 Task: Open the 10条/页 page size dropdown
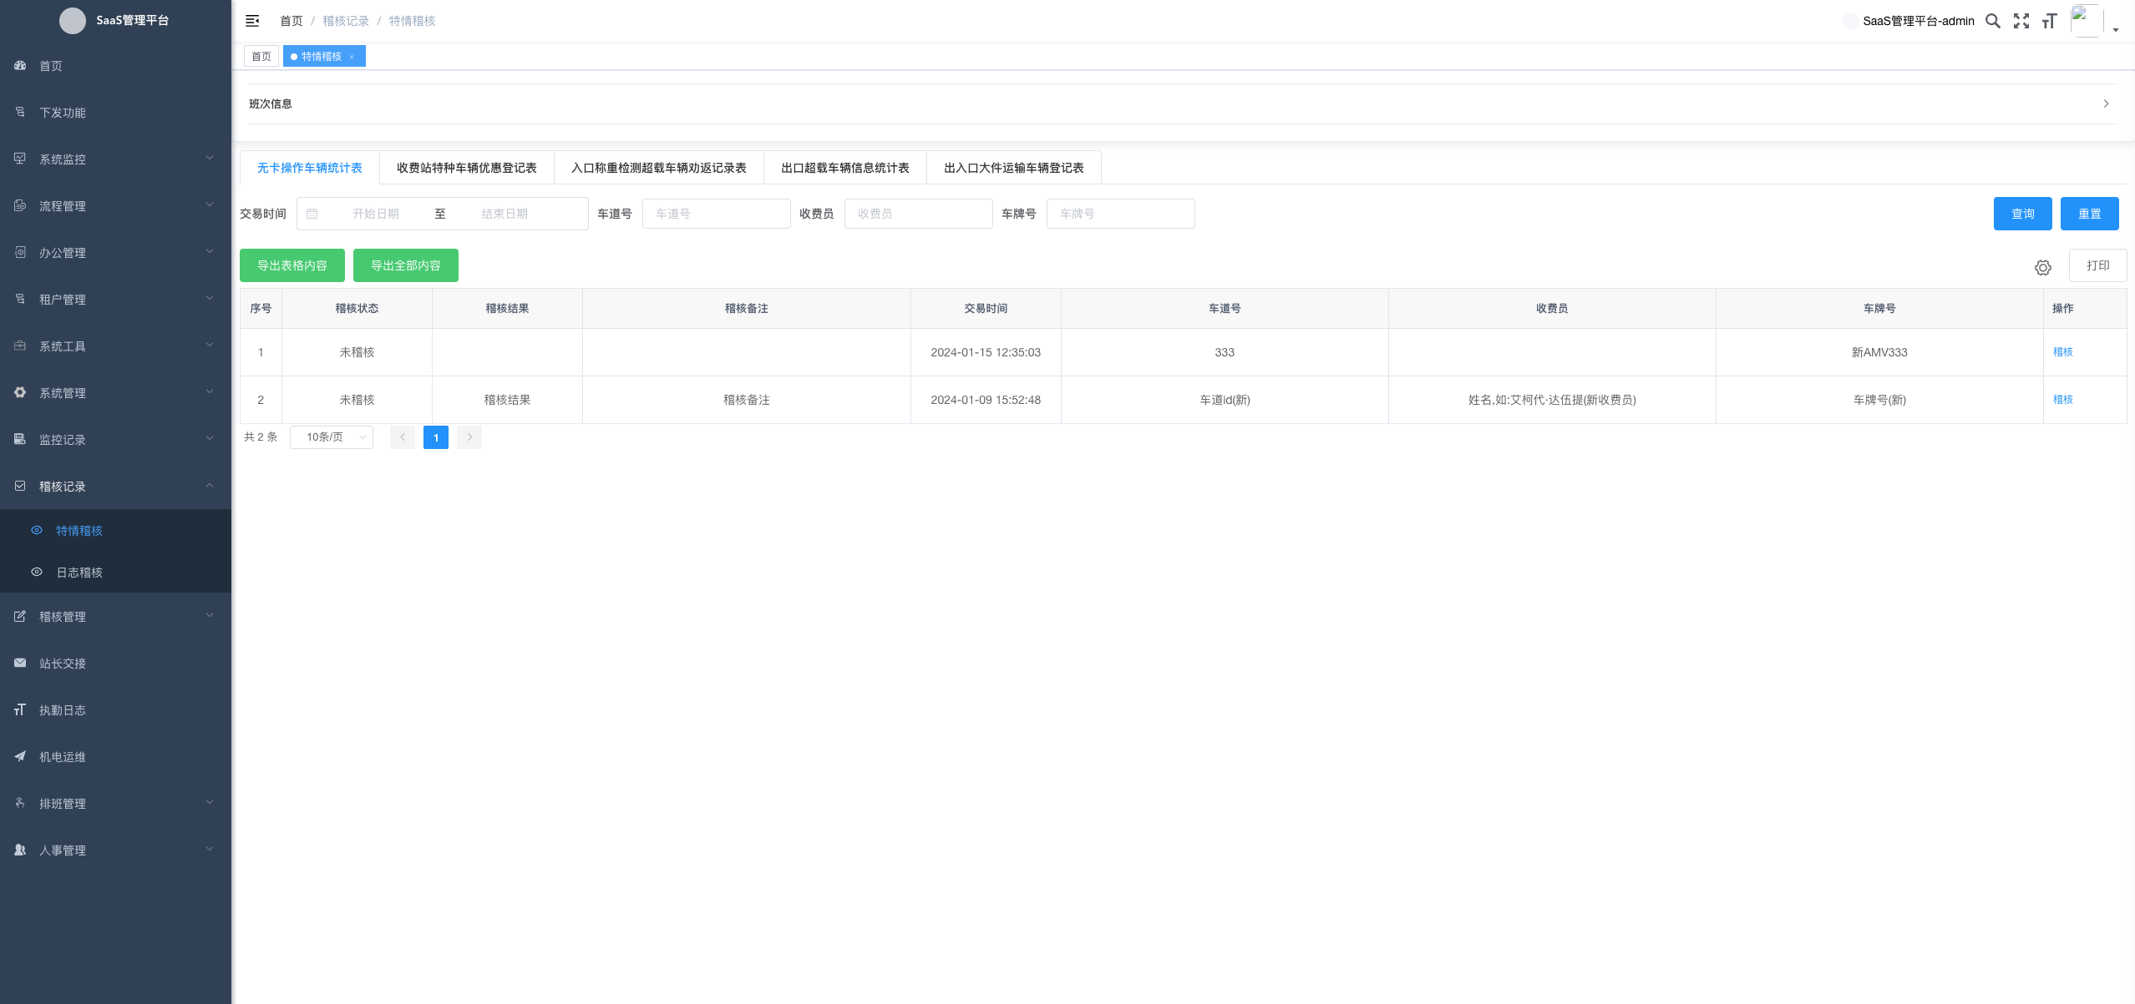pos(332,437)
